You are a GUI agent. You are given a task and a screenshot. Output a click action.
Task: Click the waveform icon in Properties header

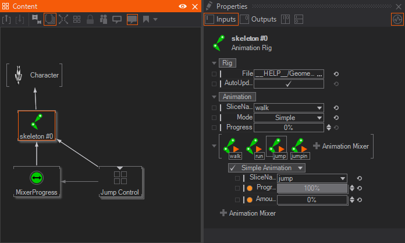[397, 19]
